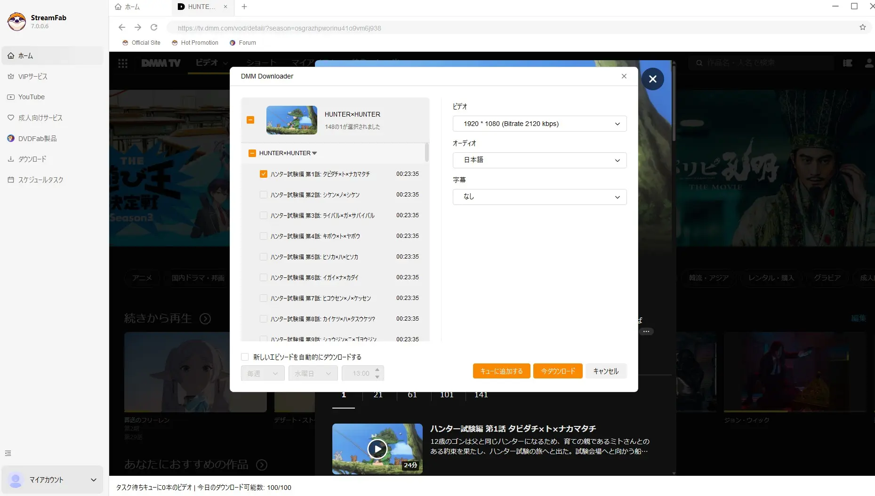Toggle the select-all checkbox beside series thumbnail
875x496 pixels.
[250, 120]
